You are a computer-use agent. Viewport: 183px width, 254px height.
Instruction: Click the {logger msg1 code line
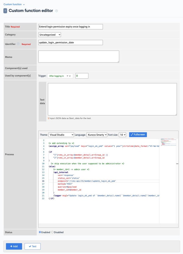coord(106,196)
